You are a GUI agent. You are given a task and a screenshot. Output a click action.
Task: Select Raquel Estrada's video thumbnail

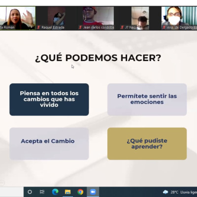click(x=56, y=18)
